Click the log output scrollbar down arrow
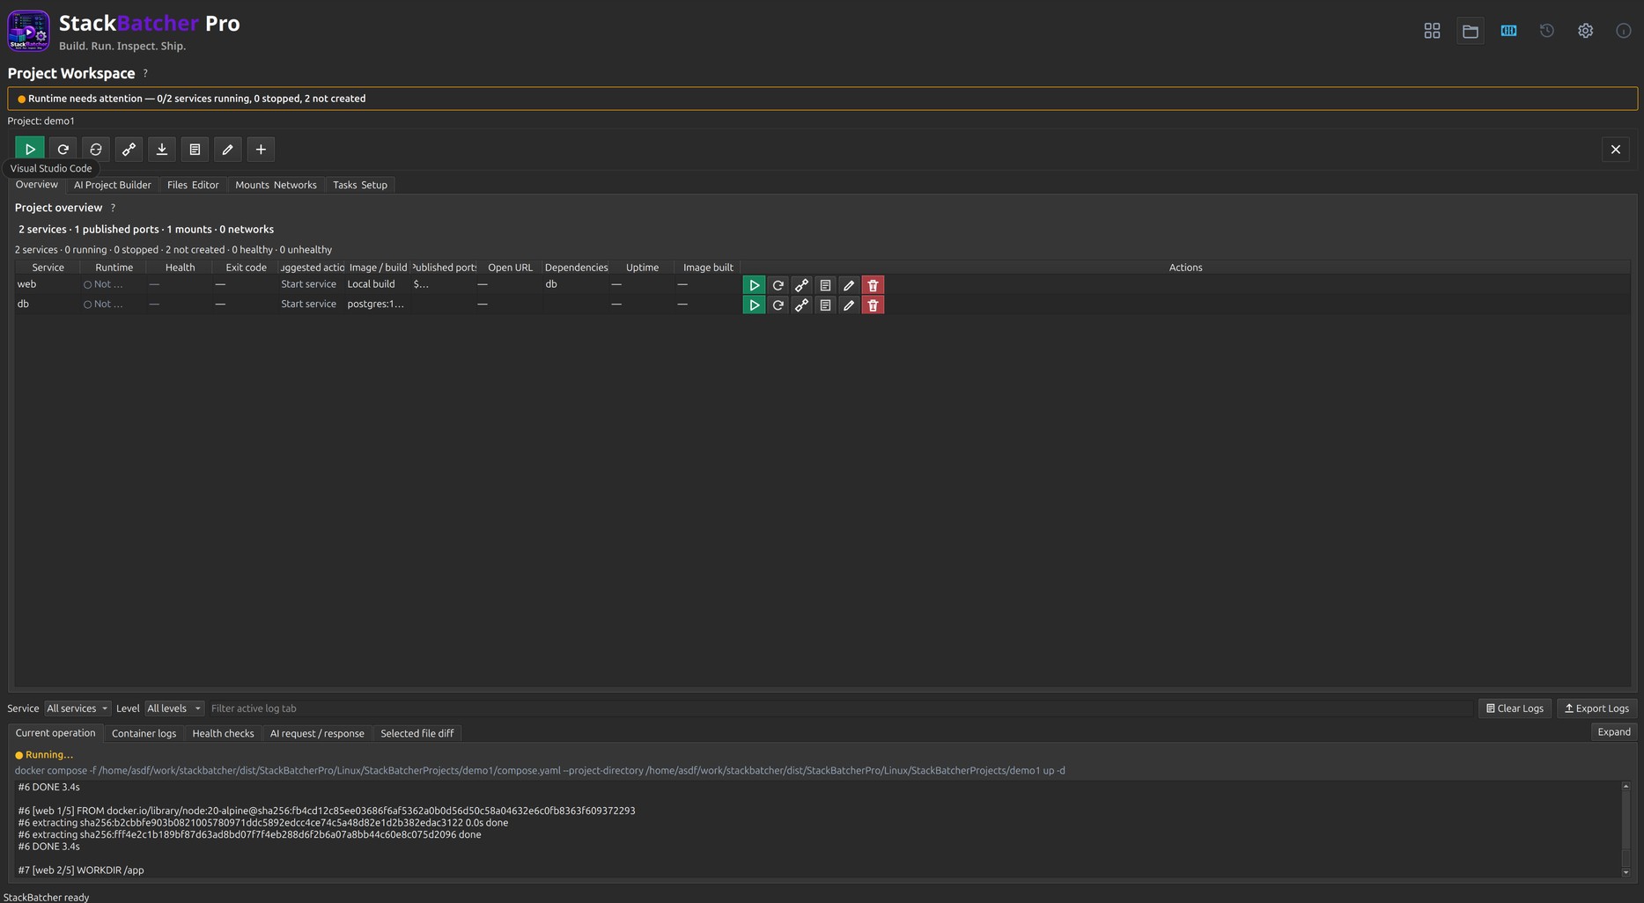The width and height of the screenshot is (1644, 903). (x=1626, y=872)
